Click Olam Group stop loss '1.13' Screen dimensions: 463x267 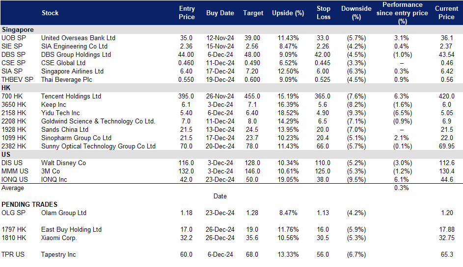323,213
